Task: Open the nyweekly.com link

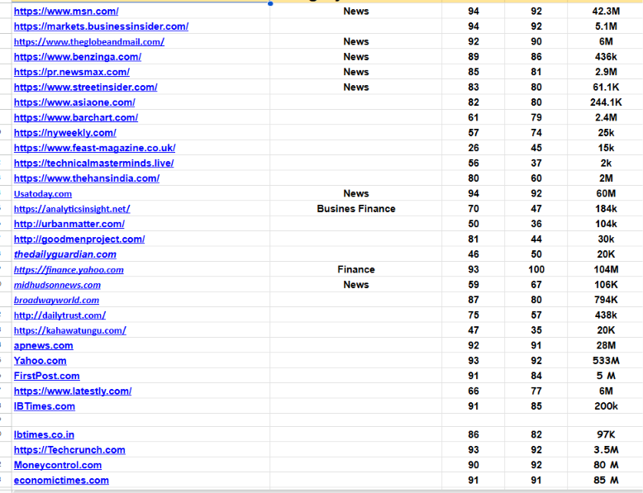Action: point(64,133)
